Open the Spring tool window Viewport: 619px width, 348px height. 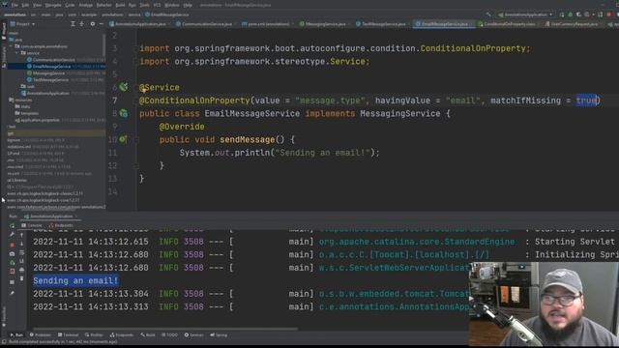(219, 335)
